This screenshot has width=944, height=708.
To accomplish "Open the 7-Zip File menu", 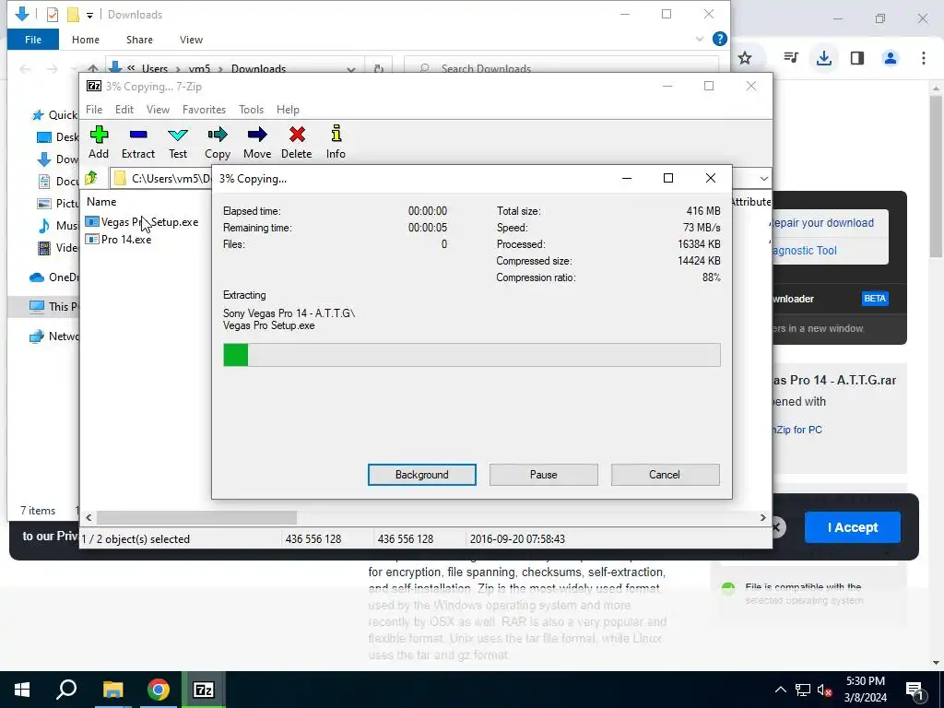I will pyautogui.click(x=94, y=110).
